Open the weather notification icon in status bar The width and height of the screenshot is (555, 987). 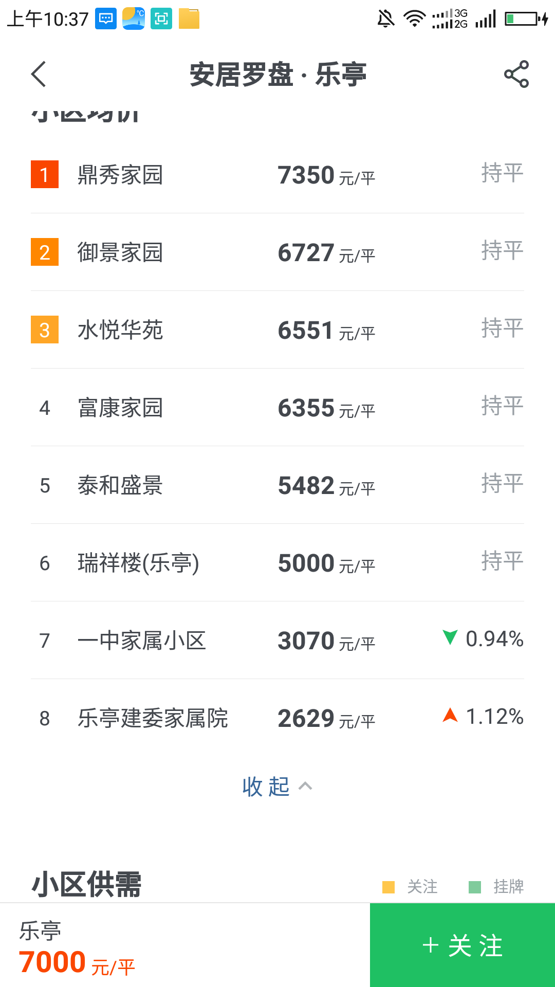pos(134,19)
